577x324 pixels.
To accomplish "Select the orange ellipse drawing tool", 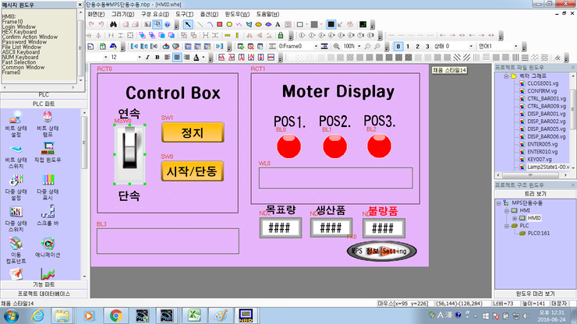I will (258, 25).
